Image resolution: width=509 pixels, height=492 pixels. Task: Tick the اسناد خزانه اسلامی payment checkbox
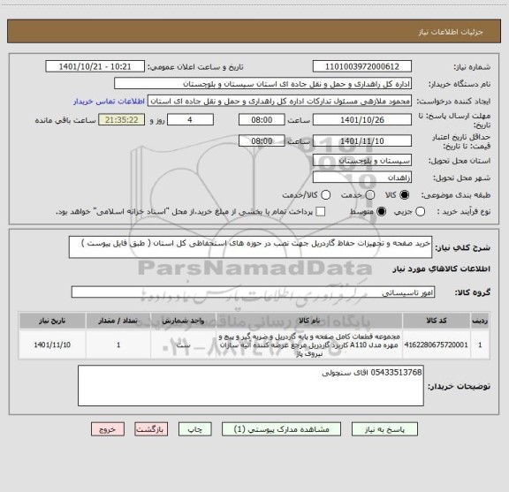(x=321, y=212)
